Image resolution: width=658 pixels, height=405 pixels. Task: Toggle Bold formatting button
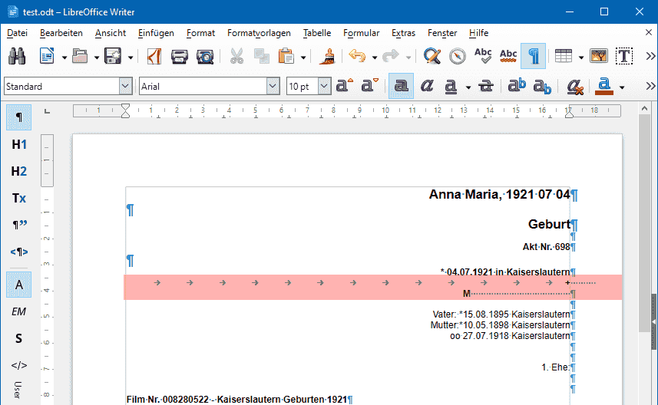(402, 86)
